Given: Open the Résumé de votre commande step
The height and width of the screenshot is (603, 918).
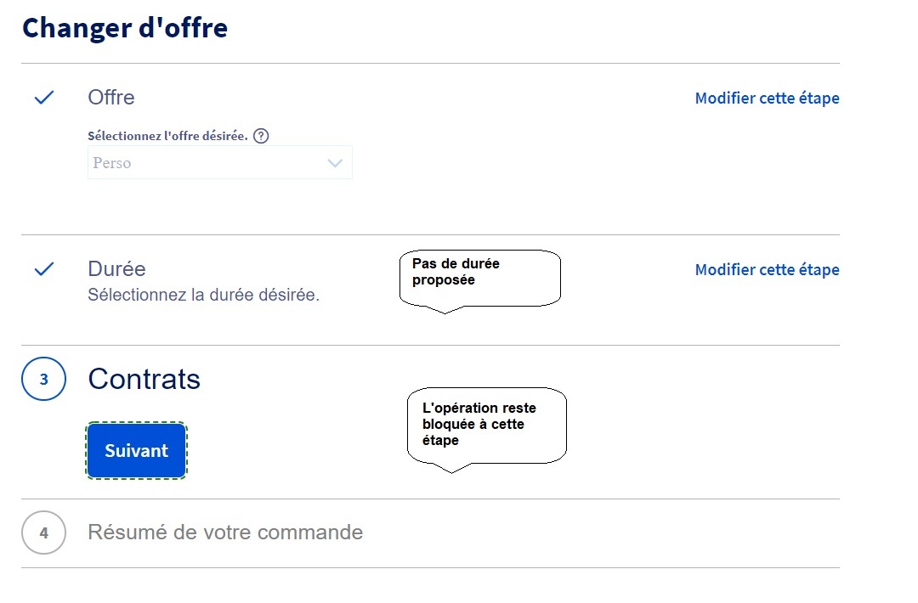Looking at the screenshot, I should (x=225, y=533).
